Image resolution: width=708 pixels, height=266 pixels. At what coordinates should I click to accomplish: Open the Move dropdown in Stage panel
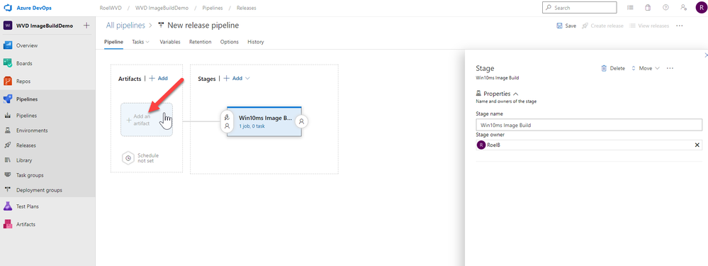click(x=645, y=68)
